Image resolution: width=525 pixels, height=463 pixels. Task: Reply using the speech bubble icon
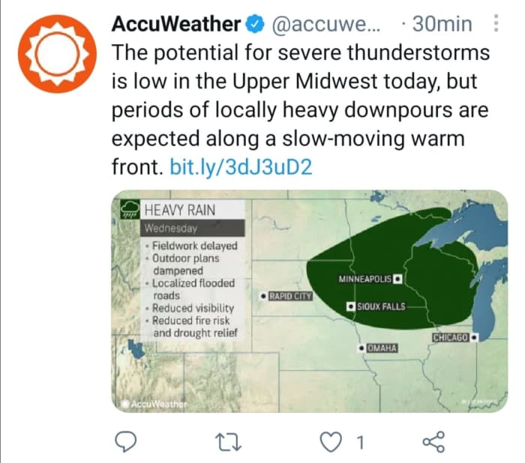(123, 442)
